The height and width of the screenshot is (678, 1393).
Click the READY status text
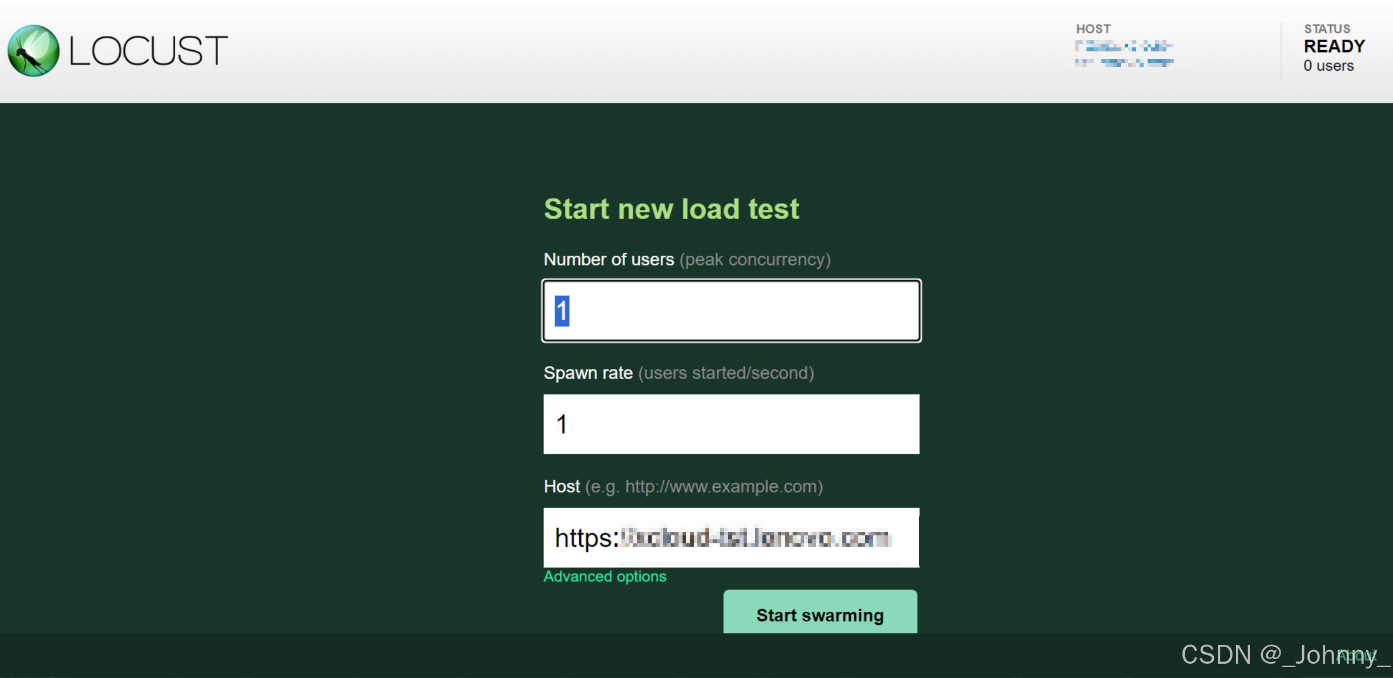(x=1334, y=46)
